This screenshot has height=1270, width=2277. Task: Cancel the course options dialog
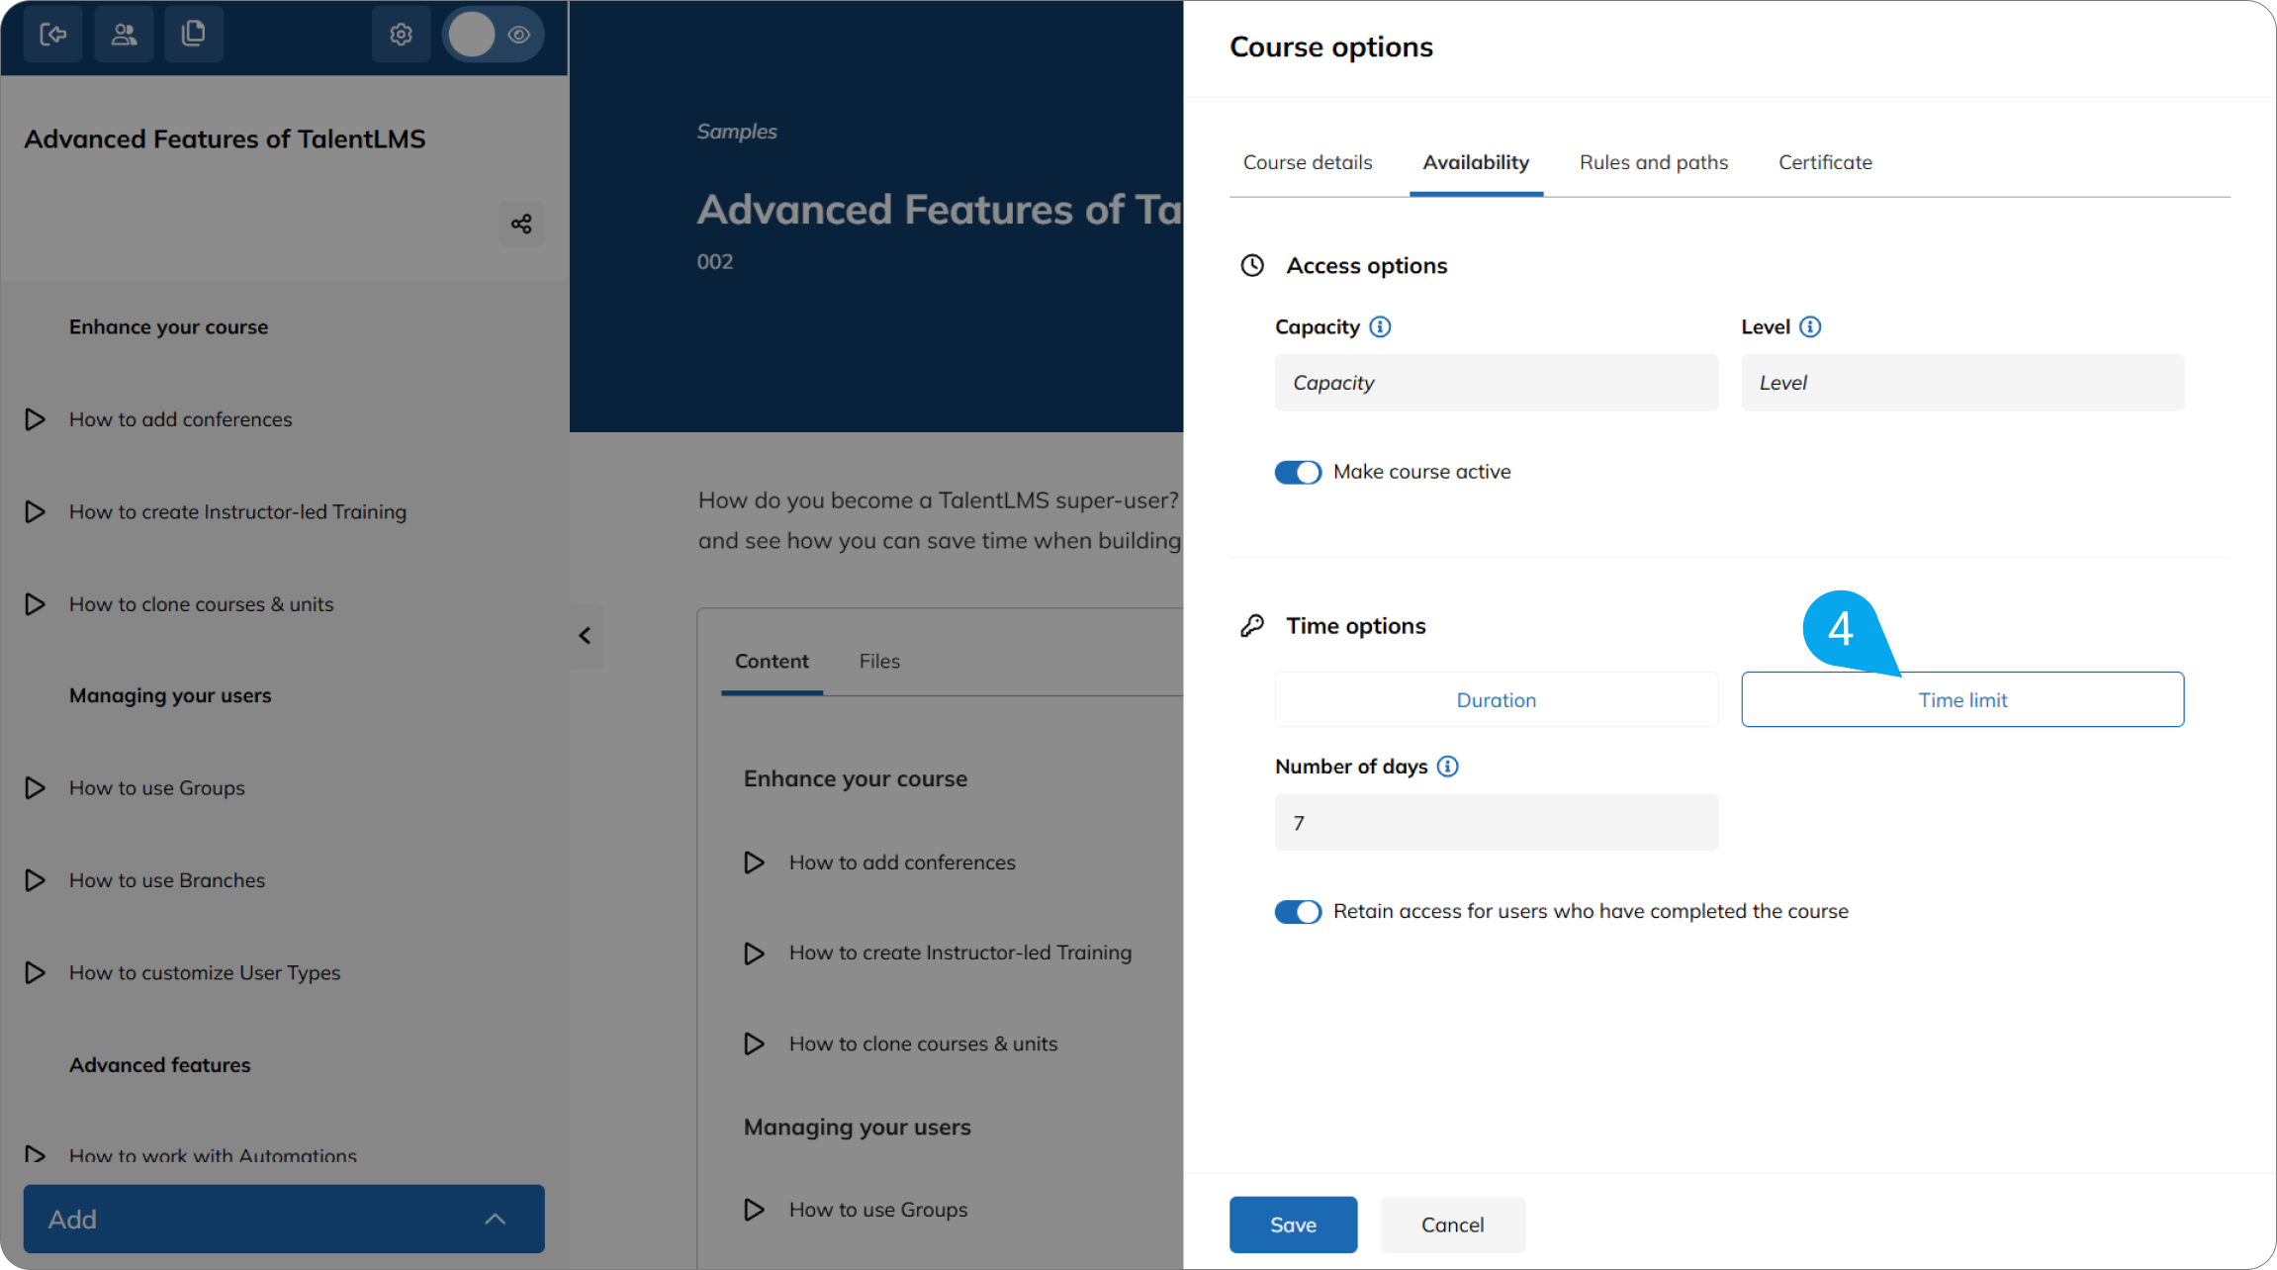(1452, 1225)
